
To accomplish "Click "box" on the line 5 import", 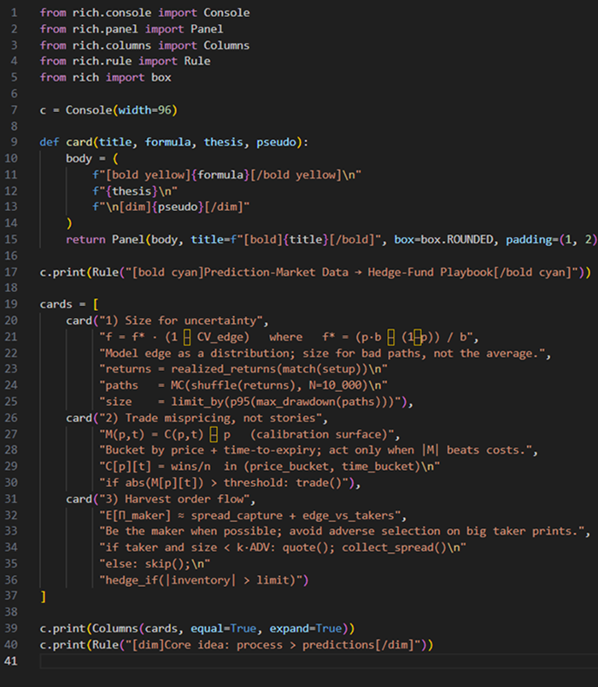I will click(161, 78).
